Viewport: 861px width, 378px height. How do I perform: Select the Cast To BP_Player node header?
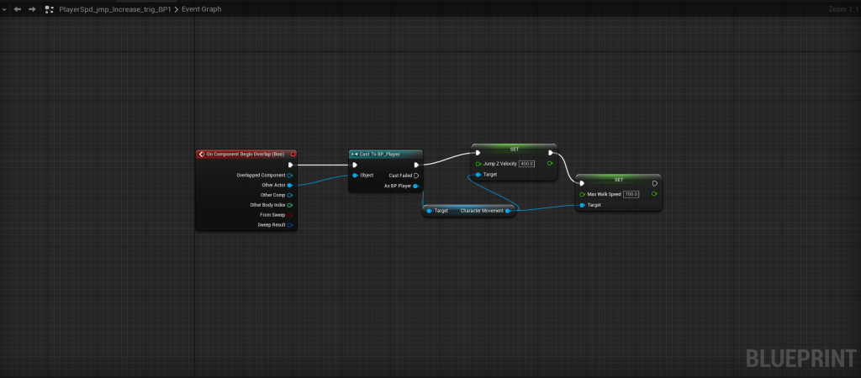[x=385, y=155]
